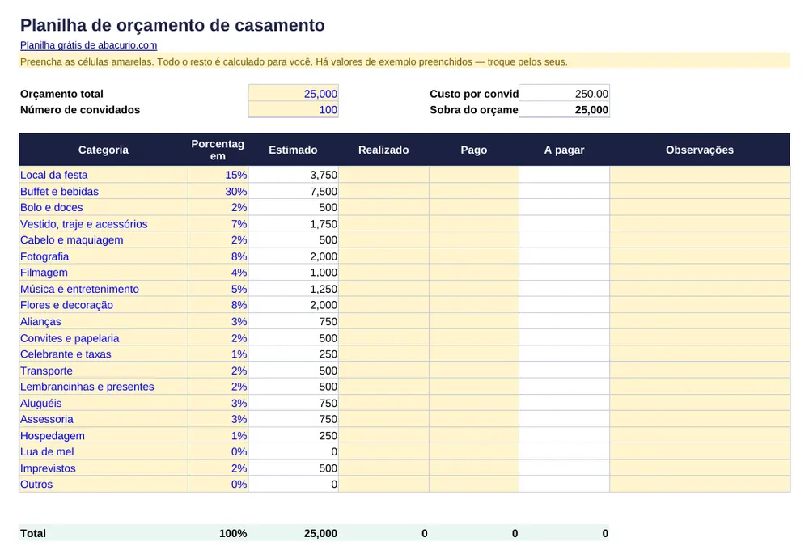Select 'Vestido, traje e acessórios' cell
The width and height of the screenshot is (809, 559).
click(104, 224)
